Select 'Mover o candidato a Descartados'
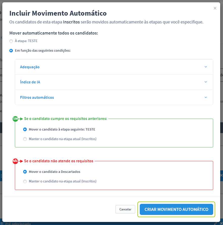Image resolution: width=223 pixels, height=225 pixels. 25,172
